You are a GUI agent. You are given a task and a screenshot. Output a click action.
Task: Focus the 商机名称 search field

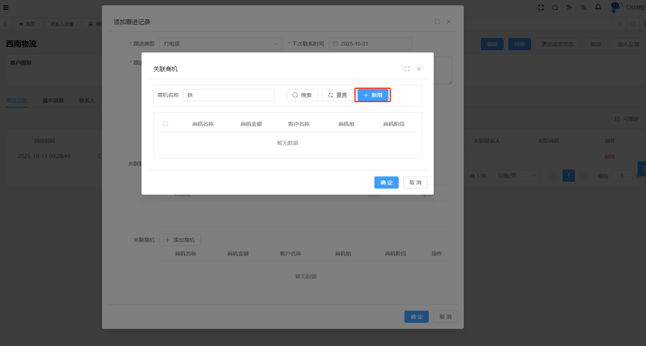(x=229, y=95)
